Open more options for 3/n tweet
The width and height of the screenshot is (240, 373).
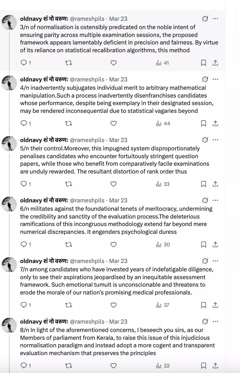[215, 19]
